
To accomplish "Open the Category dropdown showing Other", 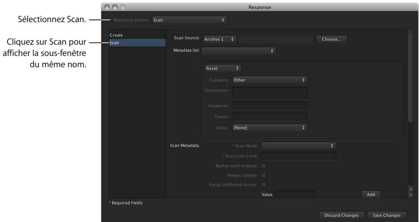I will [x=270, y=80].
